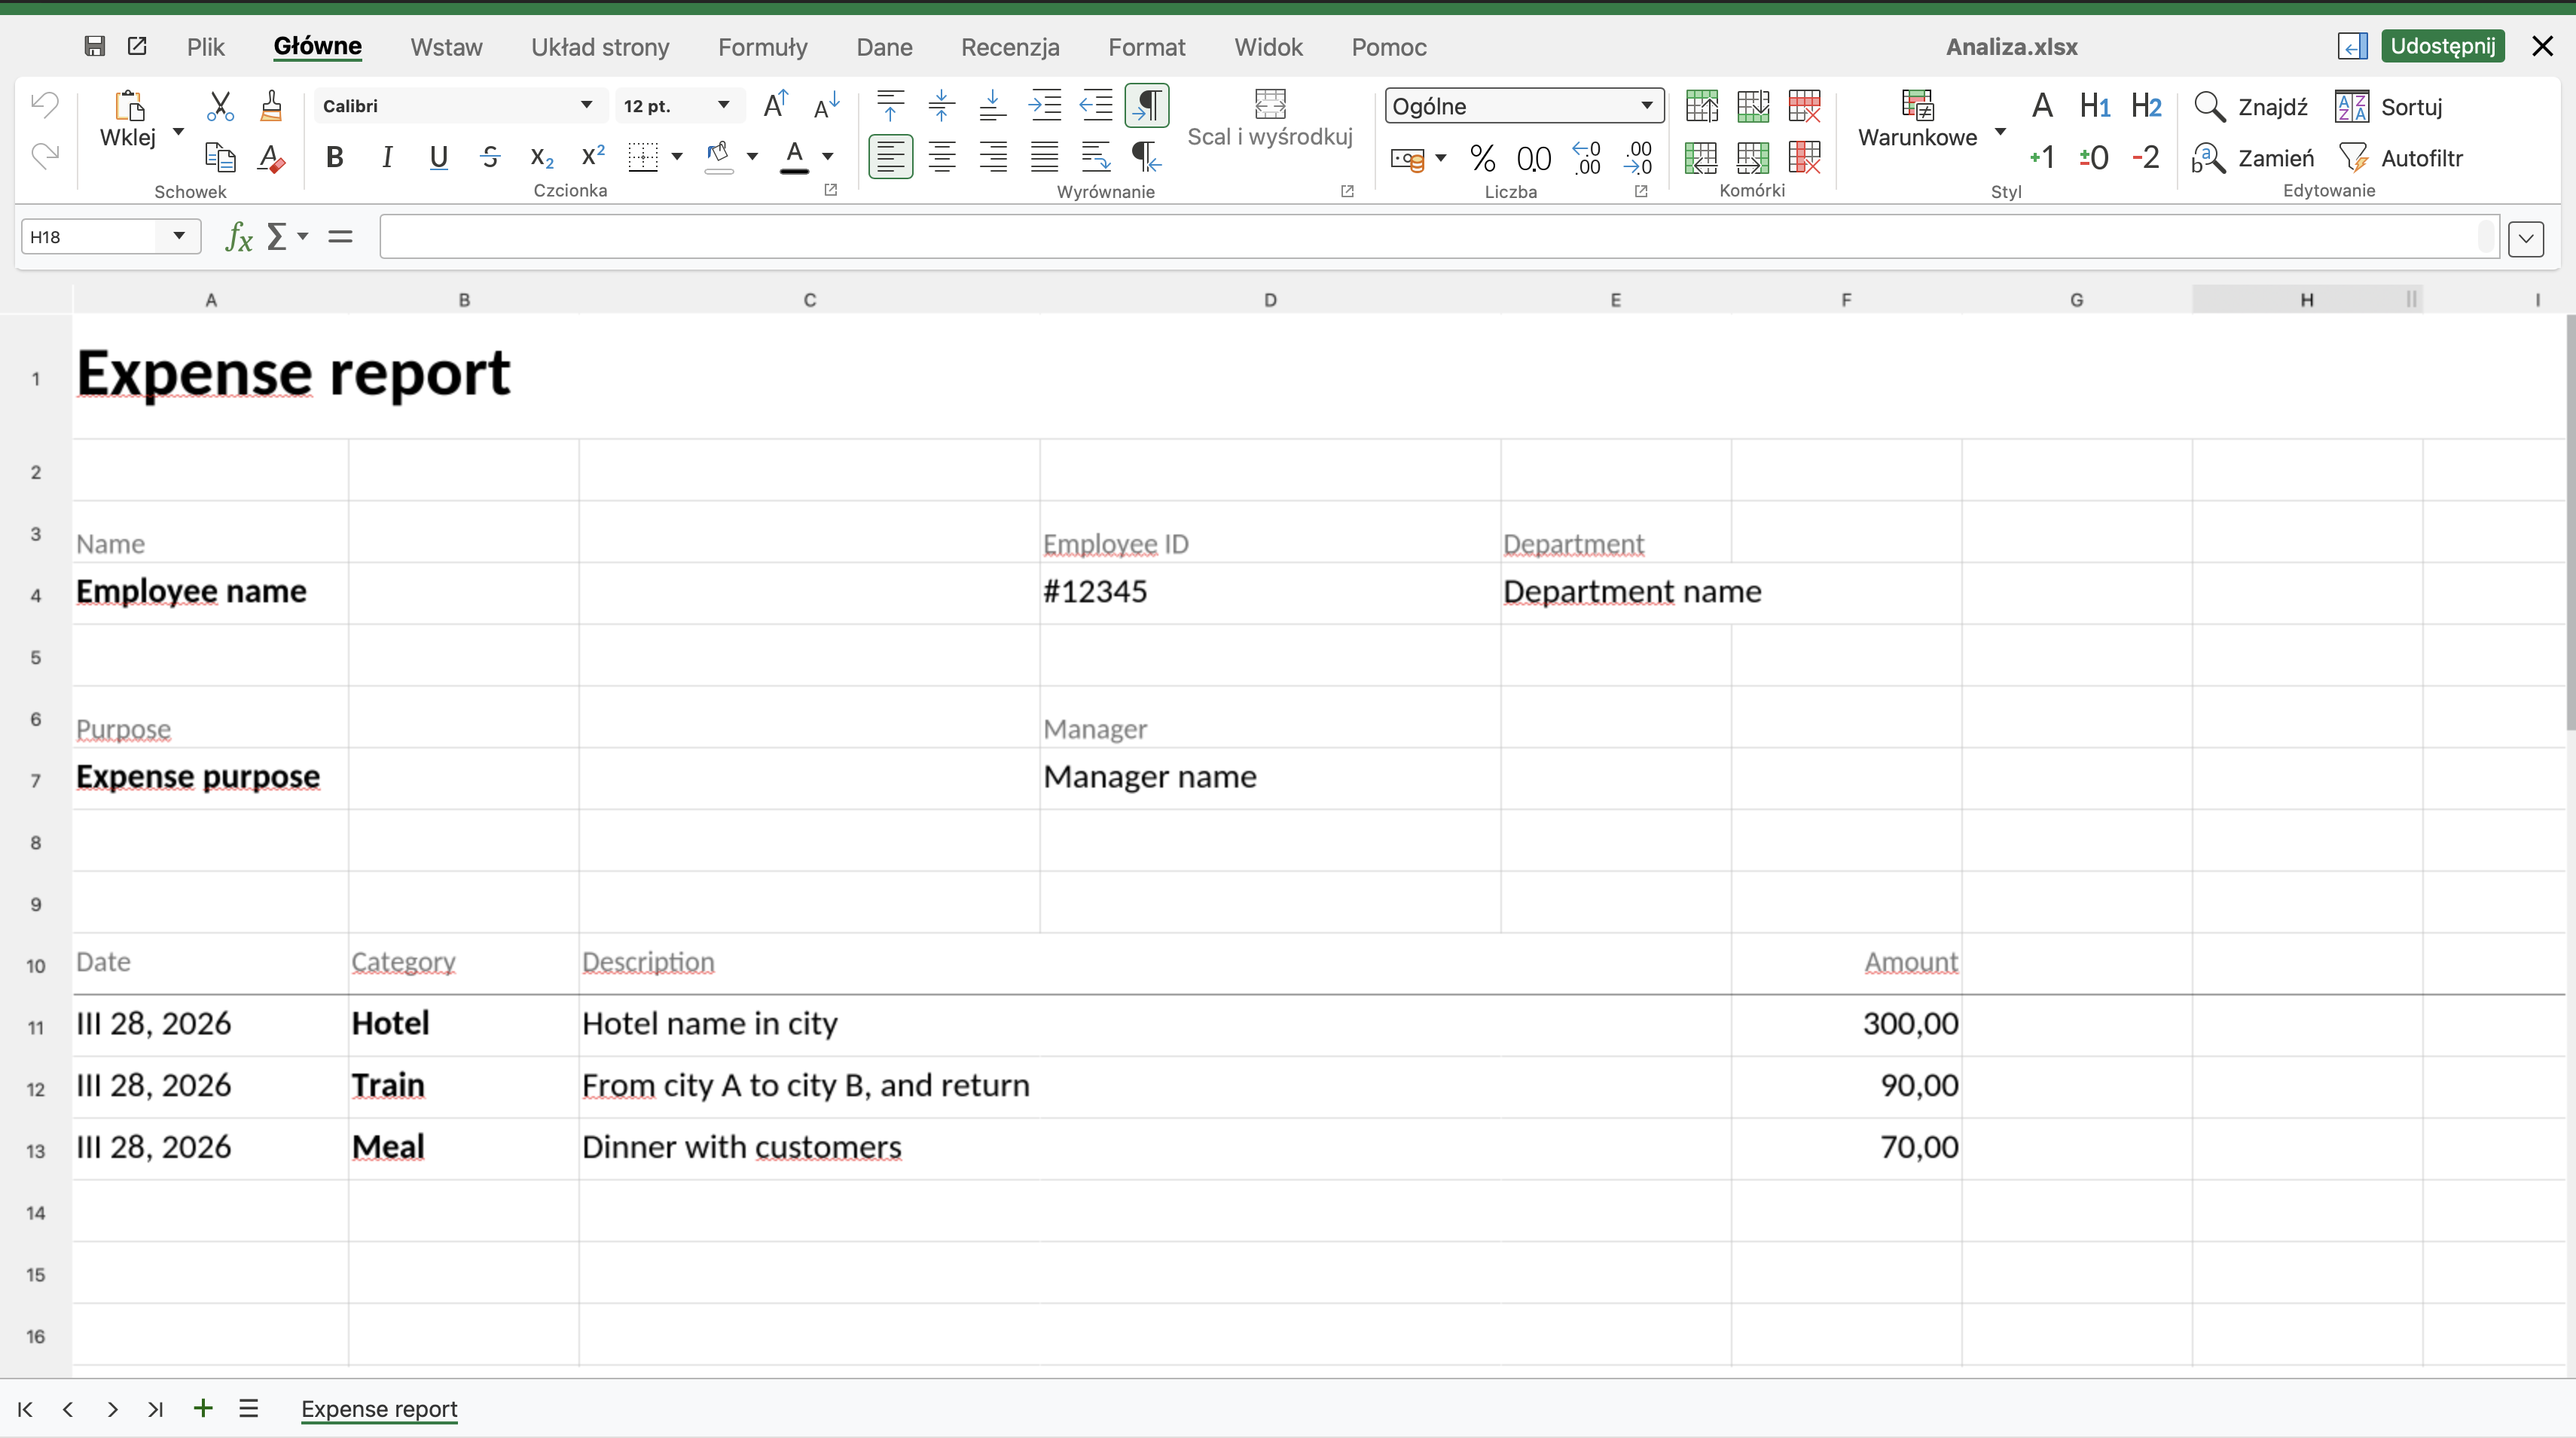Click the font color swatch button
Screen dimensions: 2576x1438
(x=794, y=158)
